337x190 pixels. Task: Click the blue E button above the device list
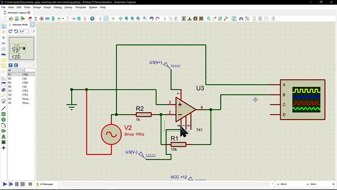(x=16, y=65)
